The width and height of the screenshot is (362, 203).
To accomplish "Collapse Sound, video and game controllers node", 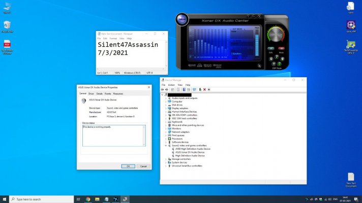I will click(166, 146).
